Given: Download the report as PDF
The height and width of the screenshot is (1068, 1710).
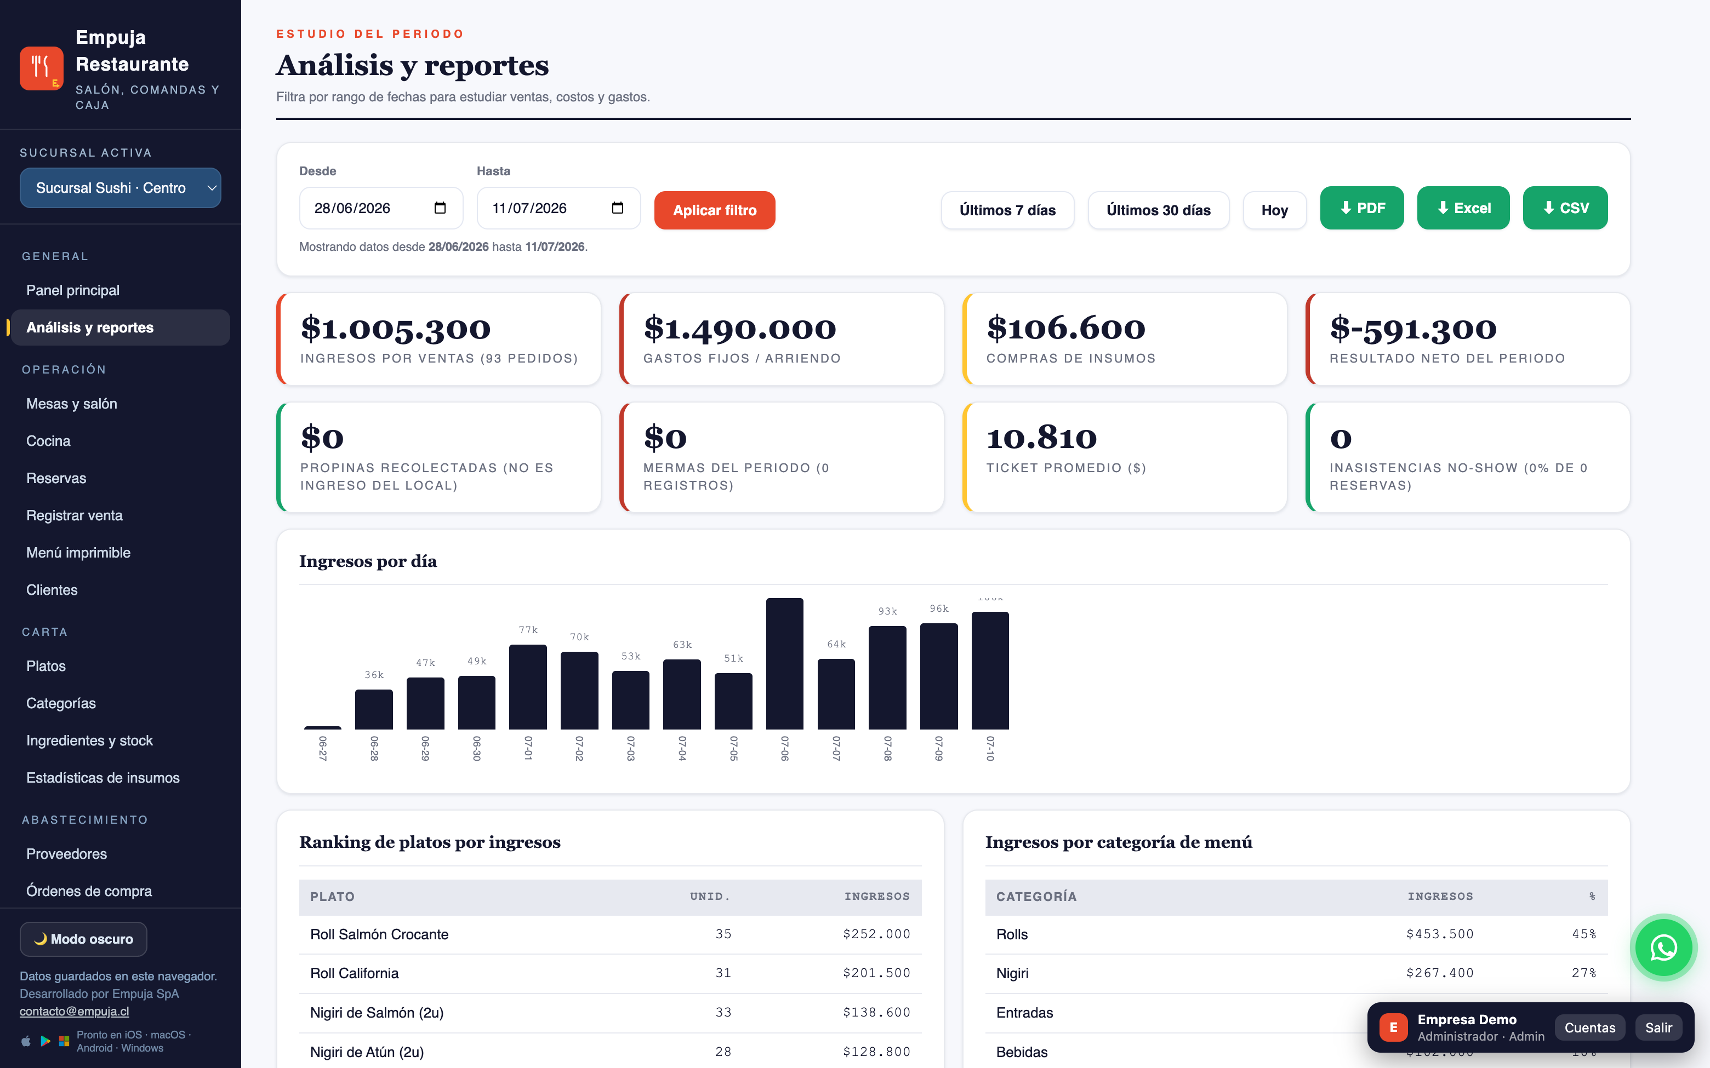Looking at the screenshot, I should coord(1361,208).
